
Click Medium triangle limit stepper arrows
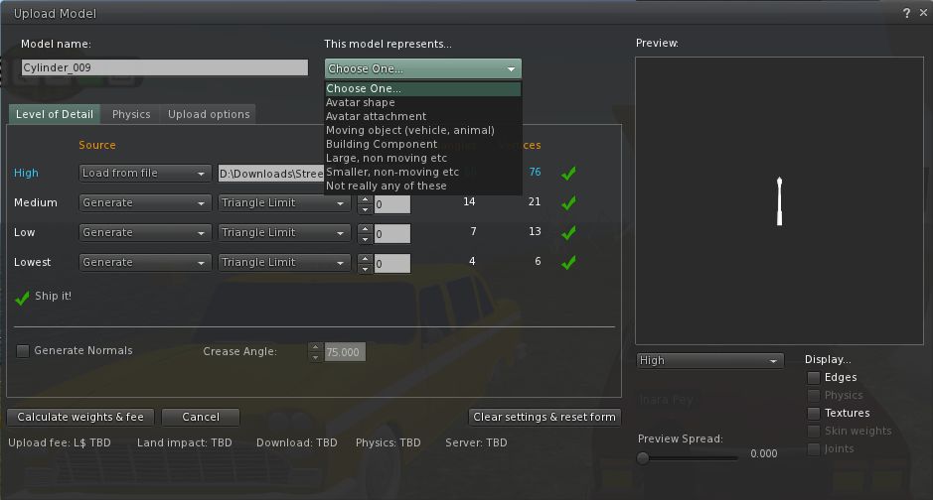click(x=365, y=203)
